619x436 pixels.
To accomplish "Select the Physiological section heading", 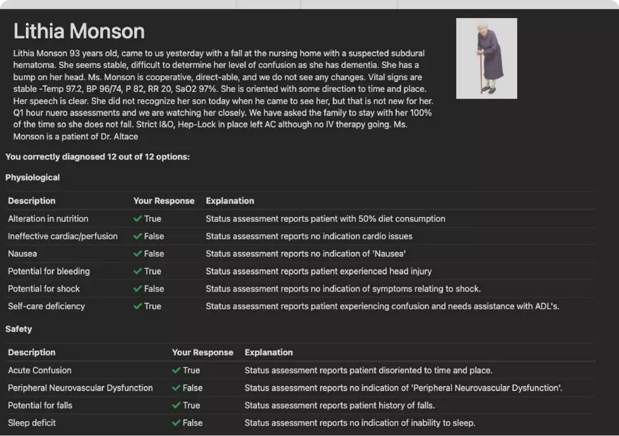I will (x=32, y=178).
